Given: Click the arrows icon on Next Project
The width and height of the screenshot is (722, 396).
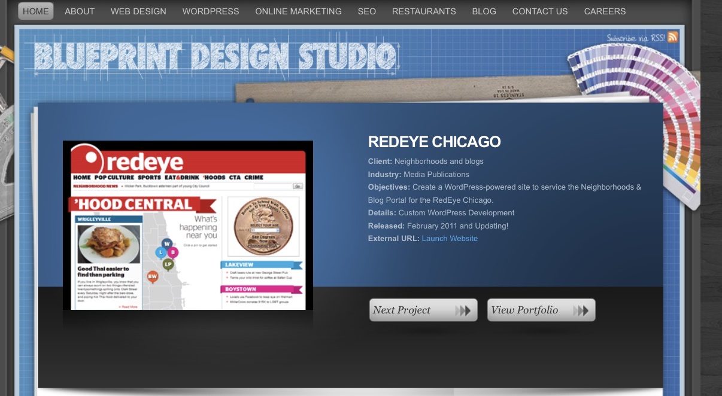Looking at the screenshot, I should tap(463, 310).
